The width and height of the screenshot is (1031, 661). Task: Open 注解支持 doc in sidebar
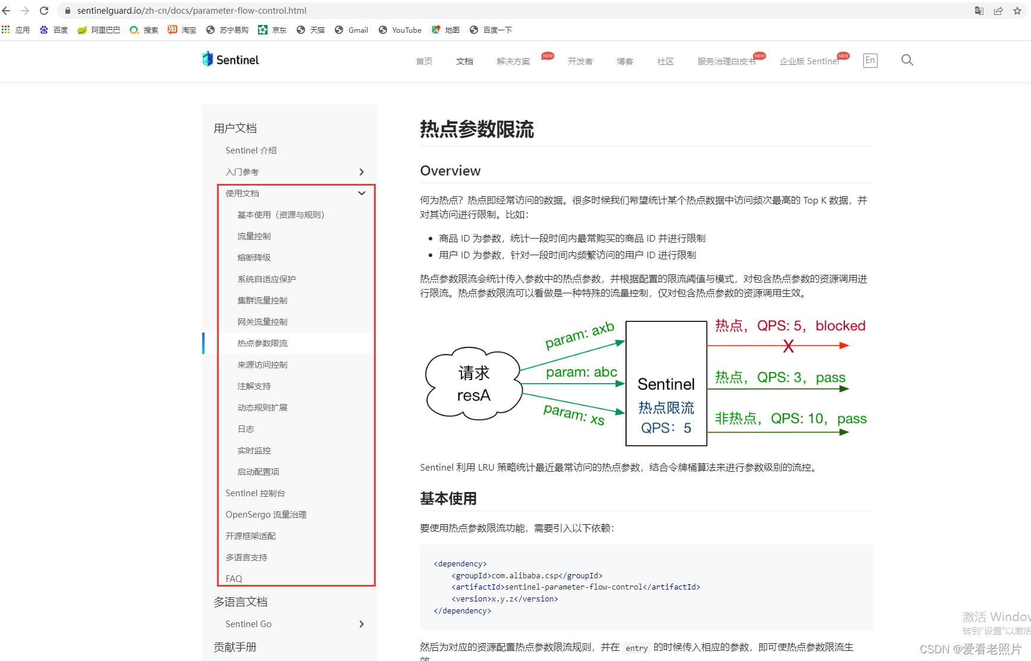(254, 386)
